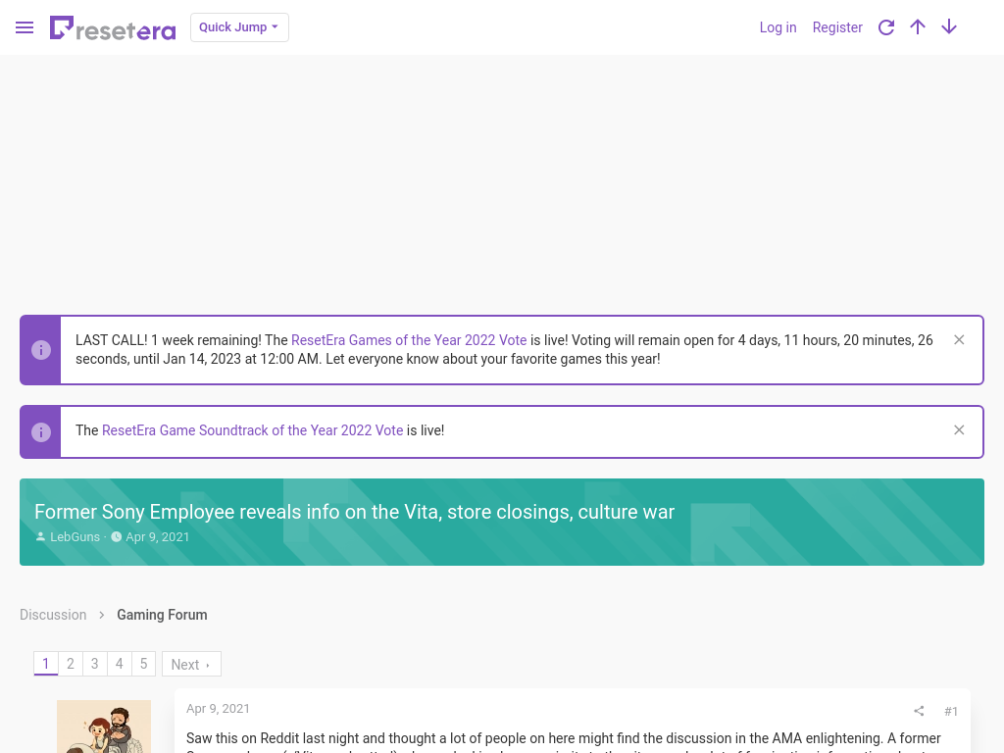Jump to top with up arrow
This screenshot has height=753, width=1004.
click(918, 27)
